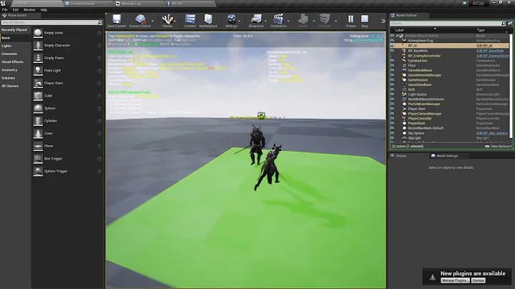Open the Help menu

point(44,10)
